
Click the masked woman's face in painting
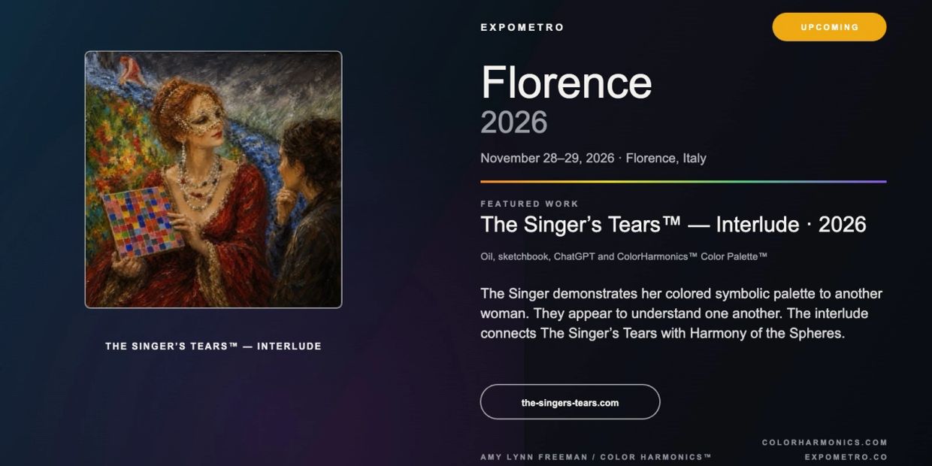204,124
